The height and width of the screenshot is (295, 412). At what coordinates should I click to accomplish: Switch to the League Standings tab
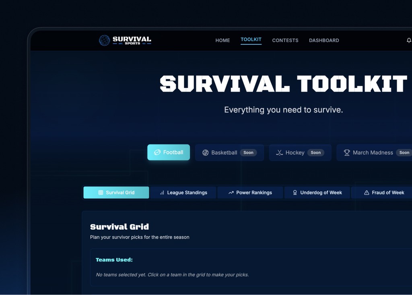click(x=187, y=193)
